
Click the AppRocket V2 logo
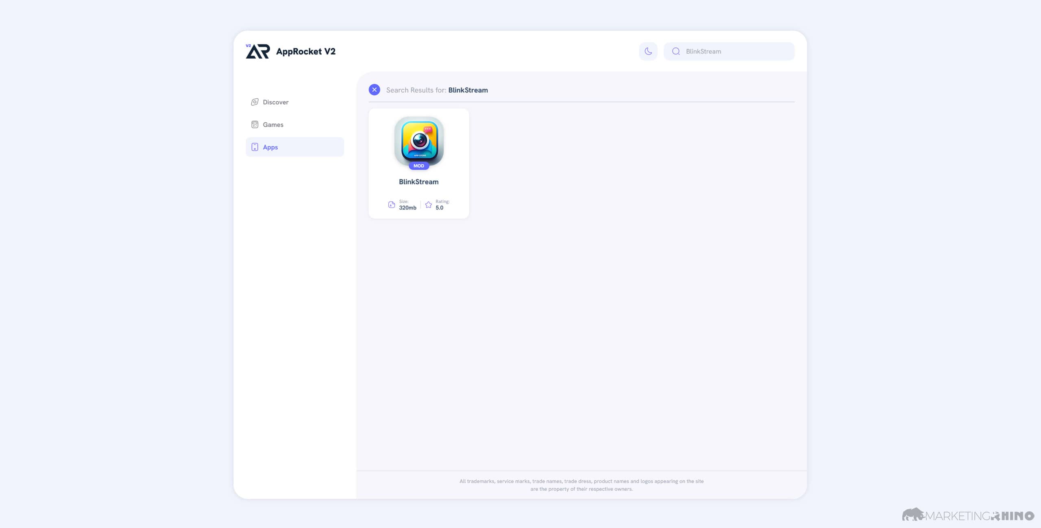(290, 51)
